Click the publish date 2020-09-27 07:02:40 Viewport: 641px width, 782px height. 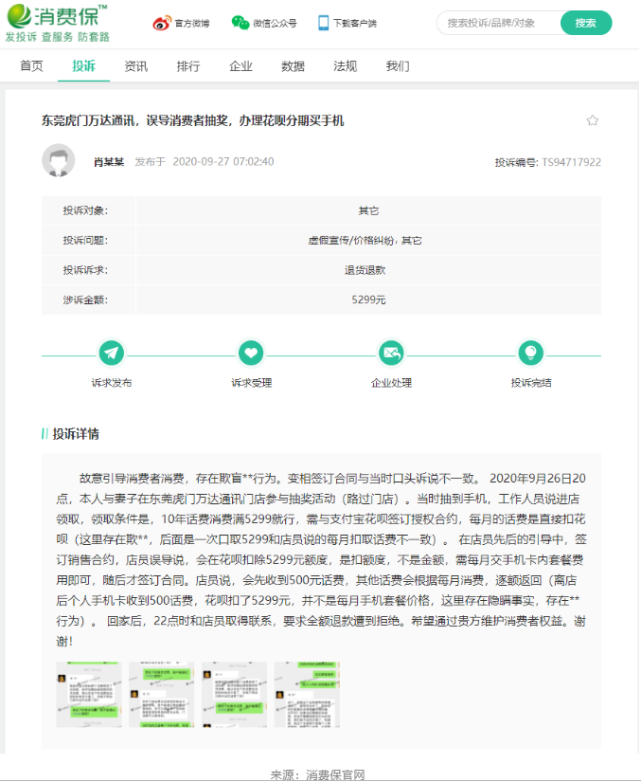click(223, 161)
